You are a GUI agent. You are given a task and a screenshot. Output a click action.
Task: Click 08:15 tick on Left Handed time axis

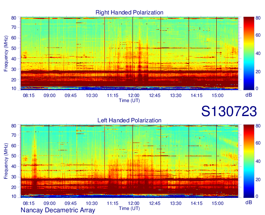[29, 203]
